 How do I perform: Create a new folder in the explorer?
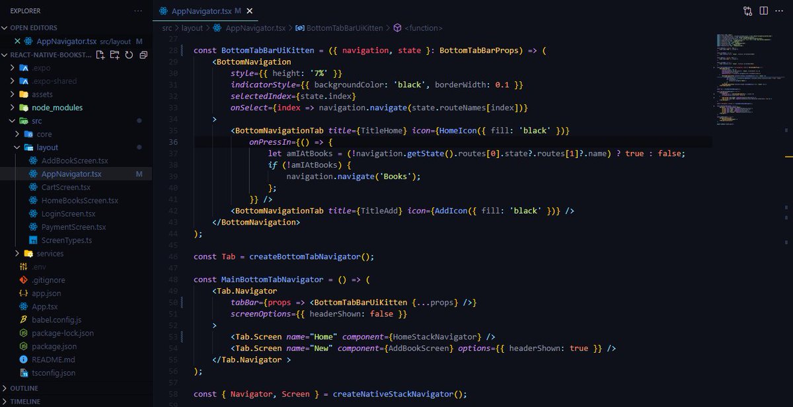pos(115,55)
